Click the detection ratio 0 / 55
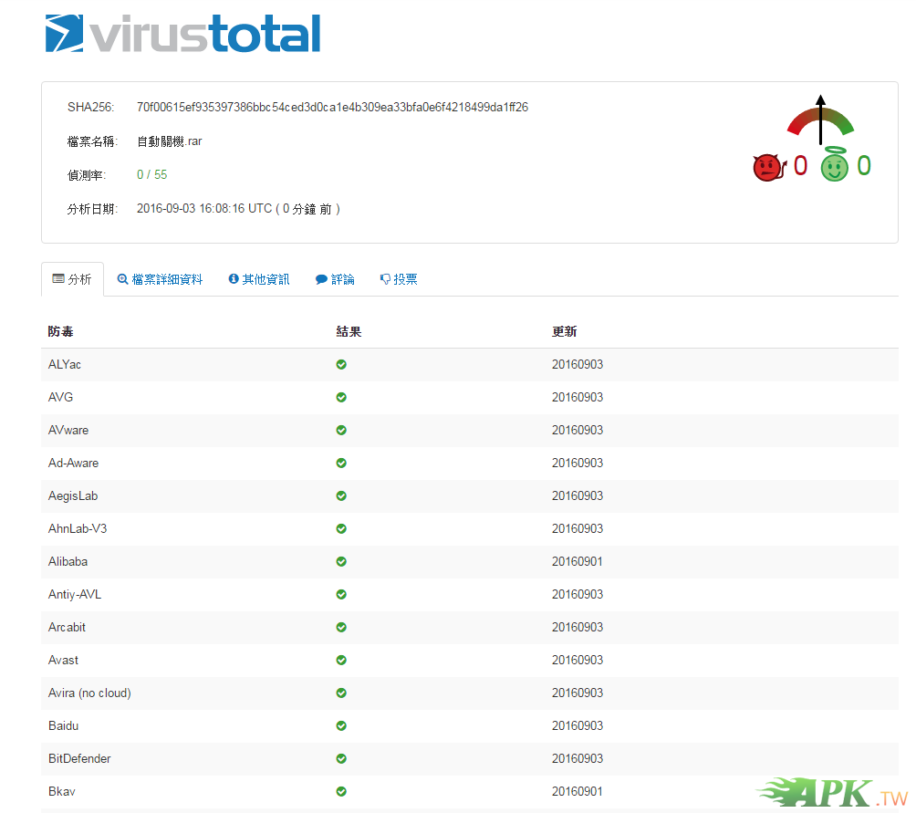This screenshot has height=813, width=916. click(x=151, y=174)
